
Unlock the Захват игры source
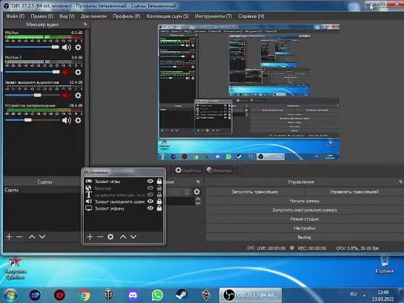[x=159, y=182]
